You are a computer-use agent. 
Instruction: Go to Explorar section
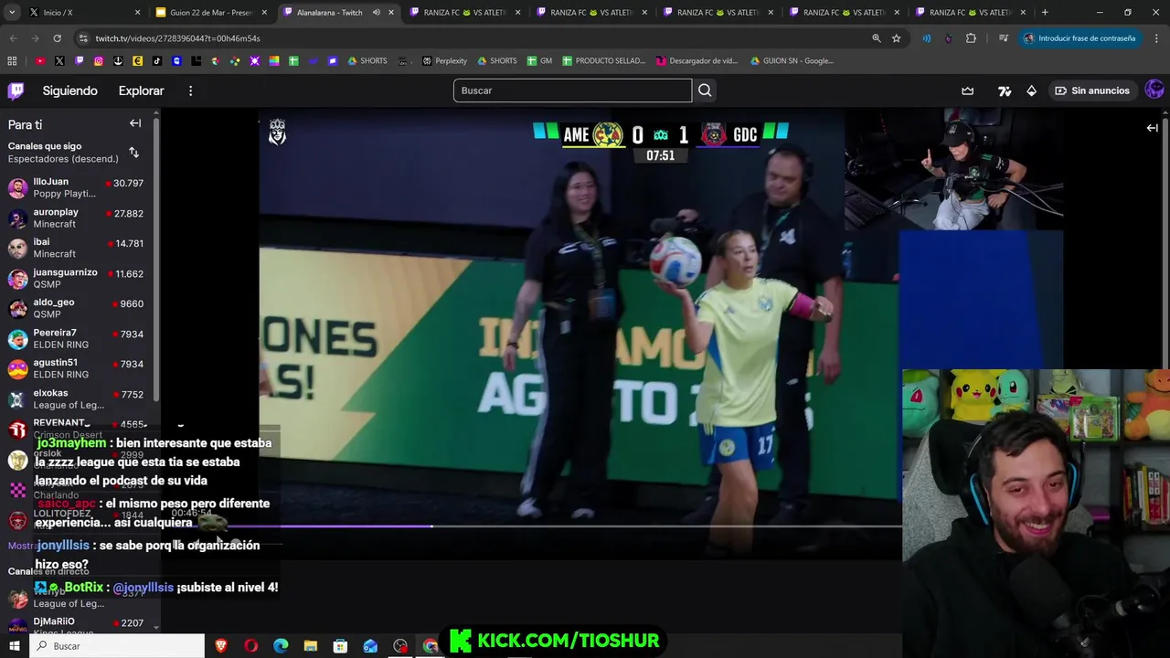point(141,90)
